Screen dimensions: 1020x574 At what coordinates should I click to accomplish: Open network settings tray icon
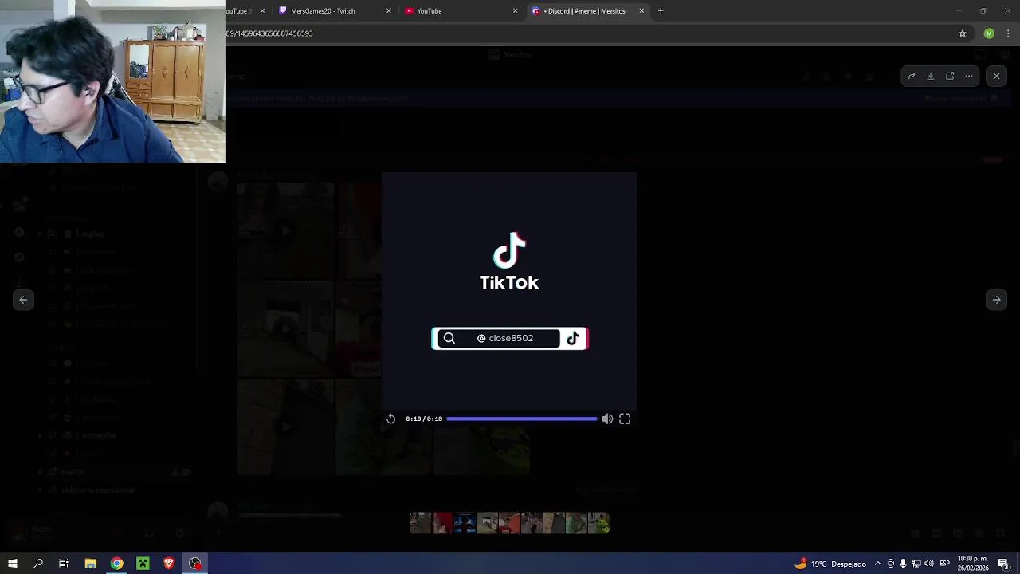click(x=916, y=564)
